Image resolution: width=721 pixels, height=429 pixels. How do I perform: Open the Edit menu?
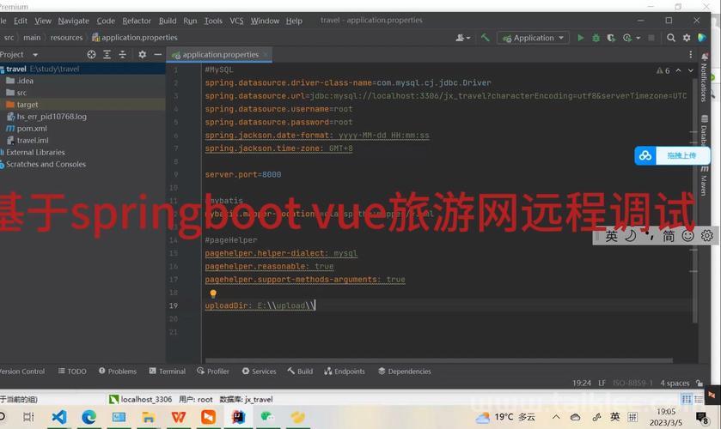[x=21, y=21]
